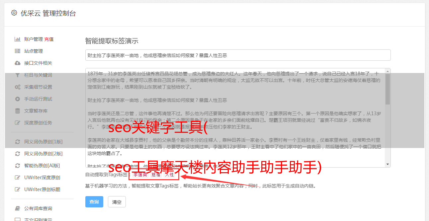The width and height of the screenshot is (429, 221).
Task: Open 账户管理 bar chart icon
Action: pos(18,39)
